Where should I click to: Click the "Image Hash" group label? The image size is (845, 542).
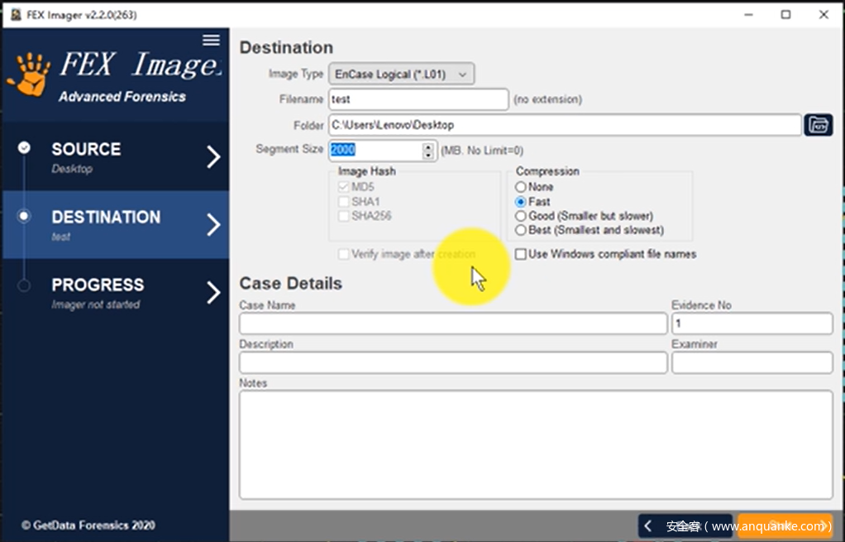(x=367, y=171)
